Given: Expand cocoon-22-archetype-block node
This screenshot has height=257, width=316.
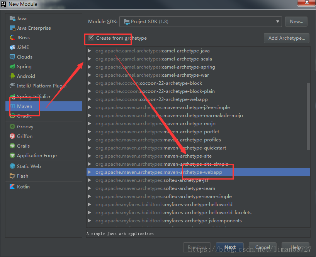Looking at the screenshot, I should pos(90,83).
